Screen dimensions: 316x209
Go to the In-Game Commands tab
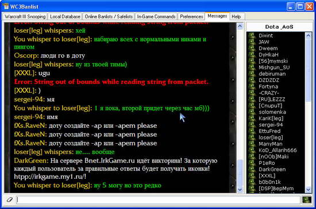click(156, 17)
